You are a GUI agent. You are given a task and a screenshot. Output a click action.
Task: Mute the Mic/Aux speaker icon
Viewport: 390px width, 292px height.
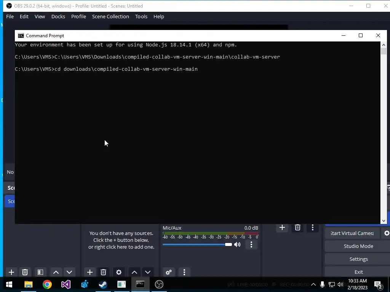click(238, 244)
